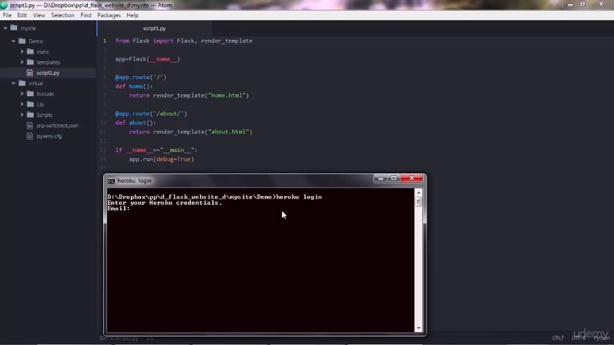Click the text "home.html" in code
Screen dimensions: 614x345
coord(228,96)
